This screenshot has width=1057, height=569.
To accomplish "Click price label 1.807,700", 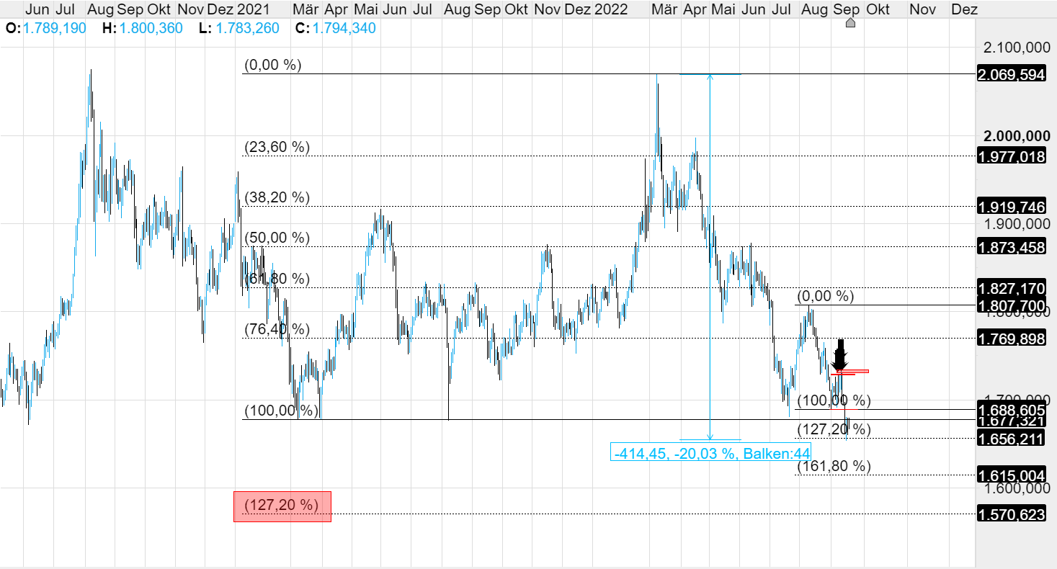I will coord(1011,305).
